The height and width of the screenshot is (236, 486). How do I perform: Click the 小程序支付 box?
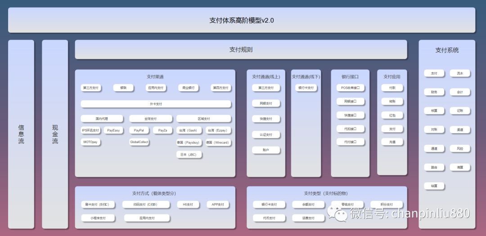point(98,218)
